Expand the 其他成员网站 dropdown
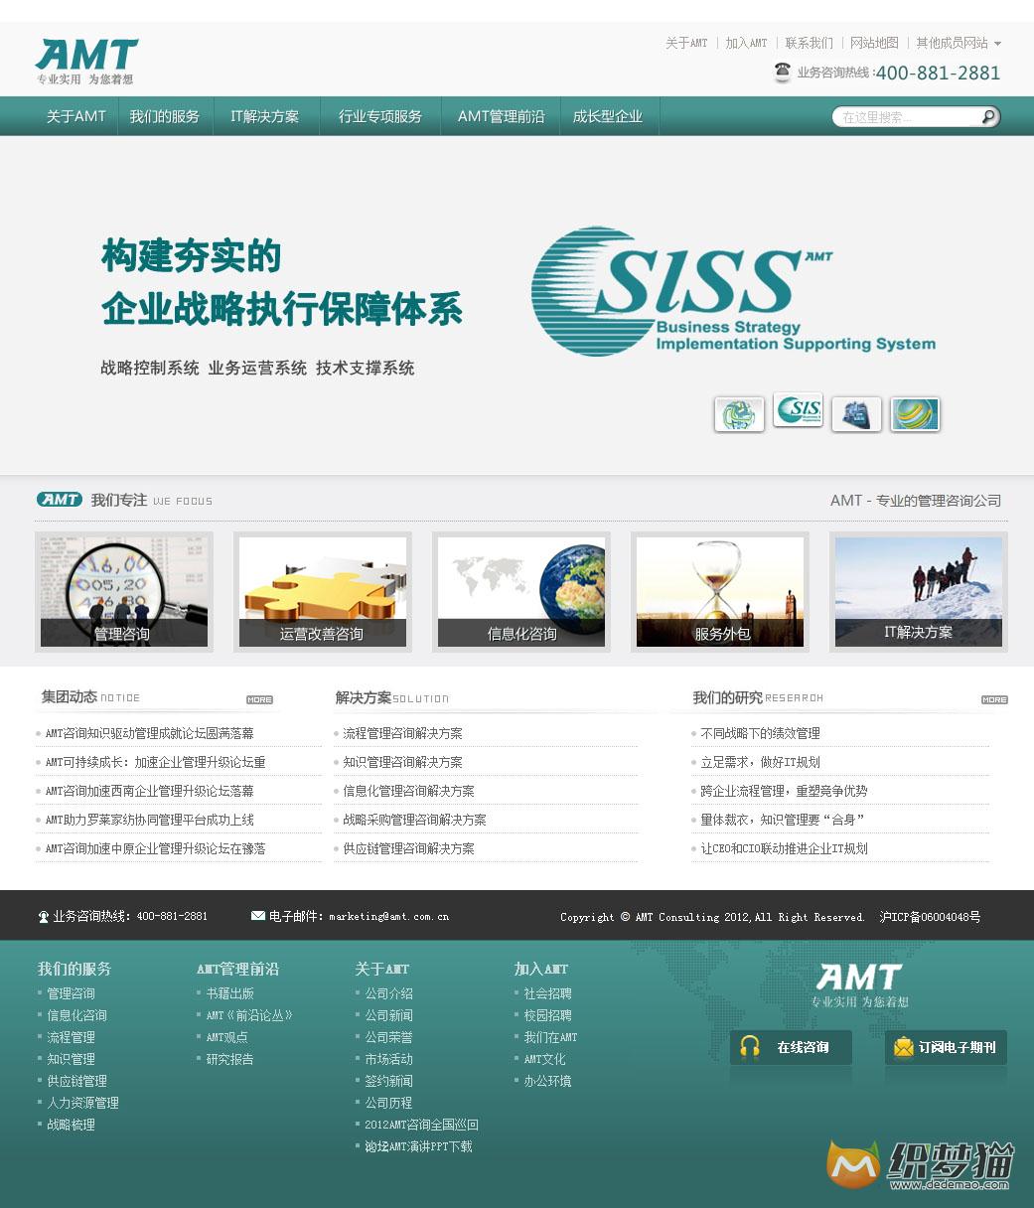The image size is (1034, 1208). pyautogui.click(x=959, y=43)
